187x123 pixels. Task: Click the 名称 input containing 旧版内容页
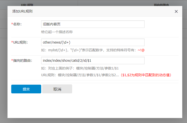click(93, 24)
